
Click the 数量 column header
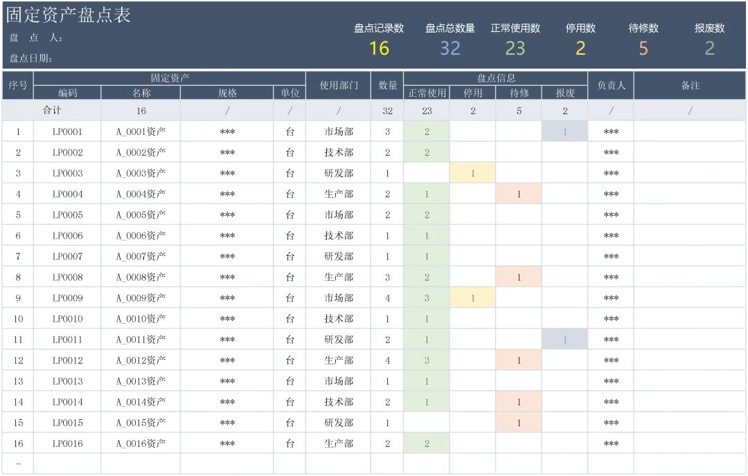point(387,85)
